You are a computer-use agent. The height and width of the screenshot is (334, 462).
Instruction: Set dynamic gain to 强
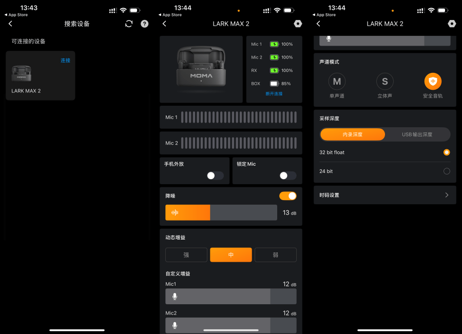(x=186, y=255)
